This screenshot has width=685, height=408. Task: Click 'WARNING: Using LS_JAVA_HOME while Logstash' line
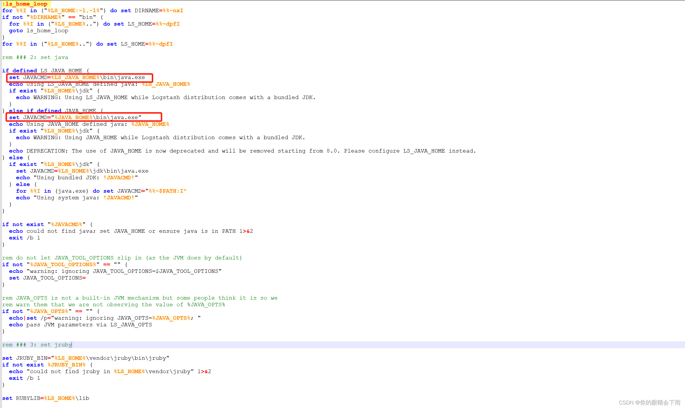pos(166,97)
